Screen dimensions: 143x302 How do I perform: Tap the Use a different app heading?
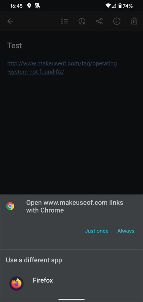coord(34,260)
